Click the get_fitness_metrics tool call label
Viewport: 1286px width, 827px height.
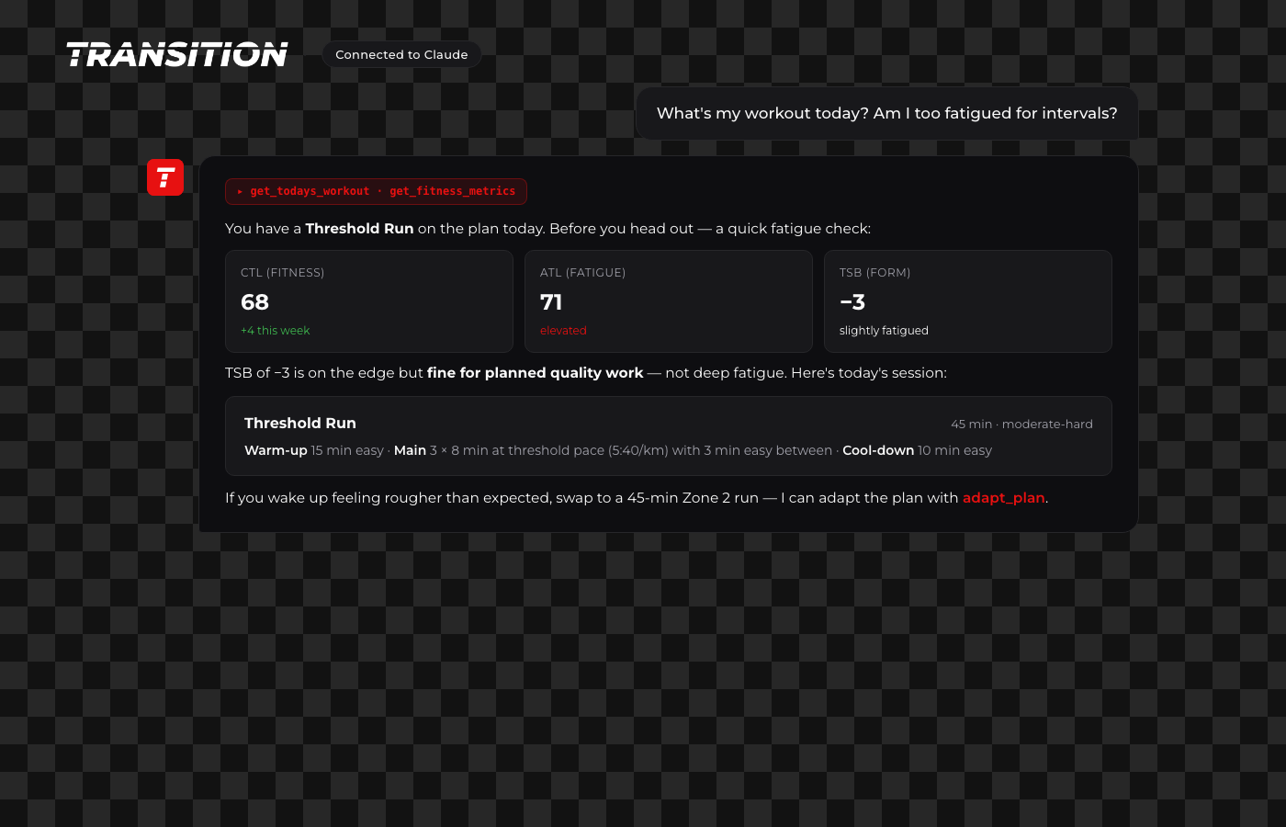[452, 191]
